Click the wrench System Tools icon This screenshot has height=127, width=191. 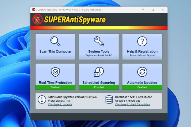(99, 41)
